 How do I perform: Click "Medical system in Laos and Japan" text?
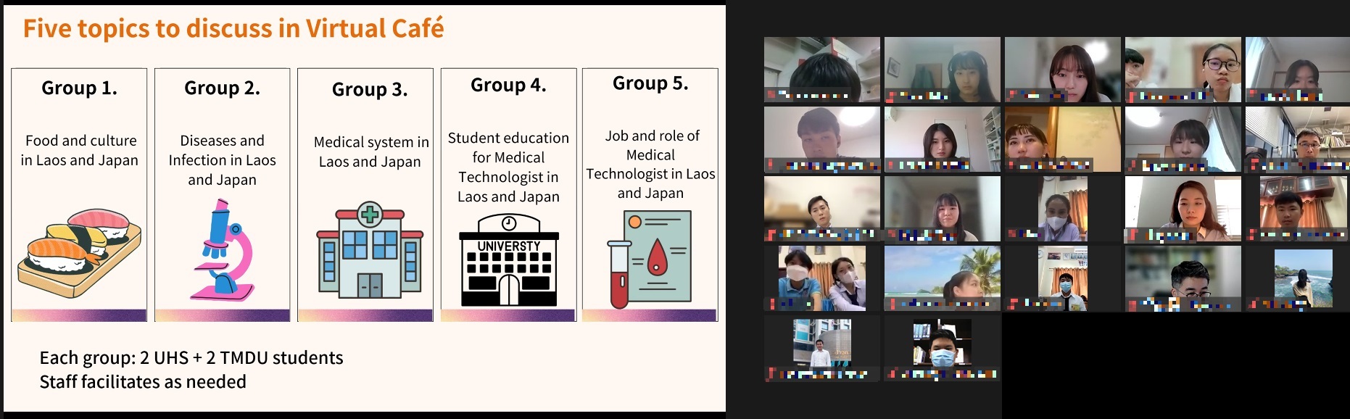[x=370, y=152]
